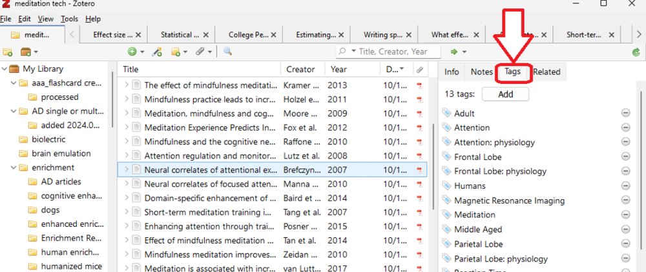Sort items by Creator column
The width and height of the screenshot is (646, 272).
(x=303, y=70)
